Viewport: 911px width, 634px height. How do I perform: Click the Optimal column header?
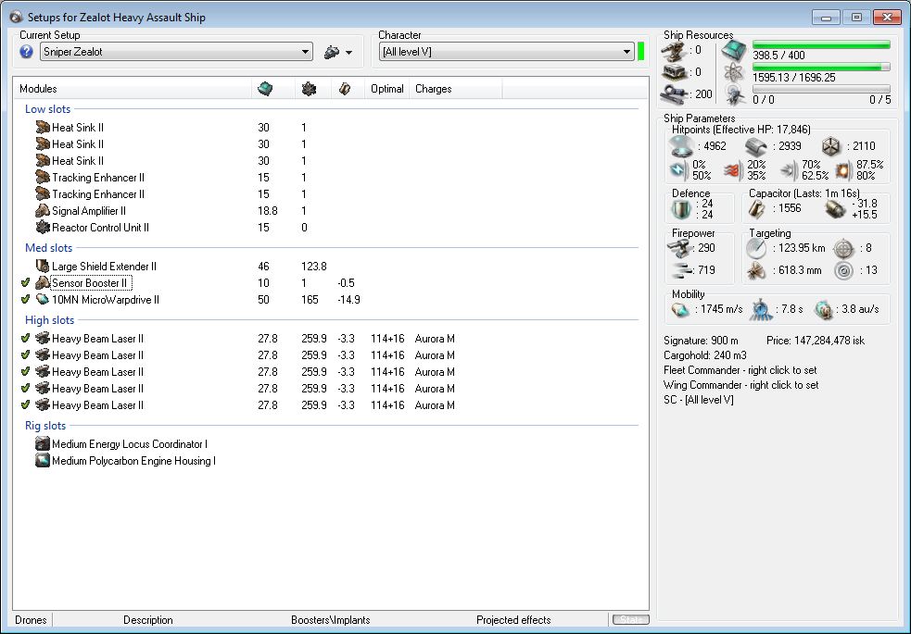pos(387,89)
